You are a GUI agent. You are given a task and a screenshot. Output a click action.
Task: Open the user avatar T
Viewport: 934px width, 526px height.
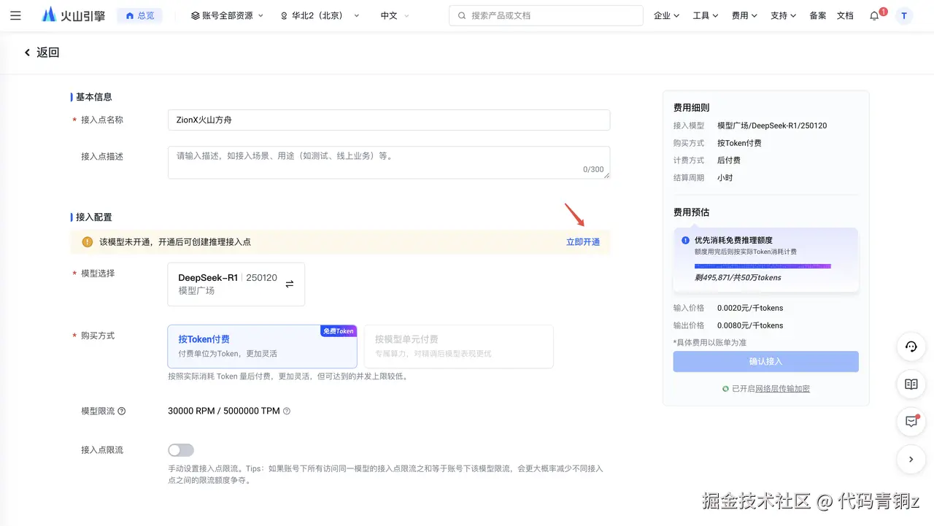click(x=904, y=15)
